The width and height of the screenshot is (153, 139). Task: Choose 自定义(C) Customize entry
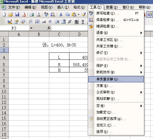116,125
